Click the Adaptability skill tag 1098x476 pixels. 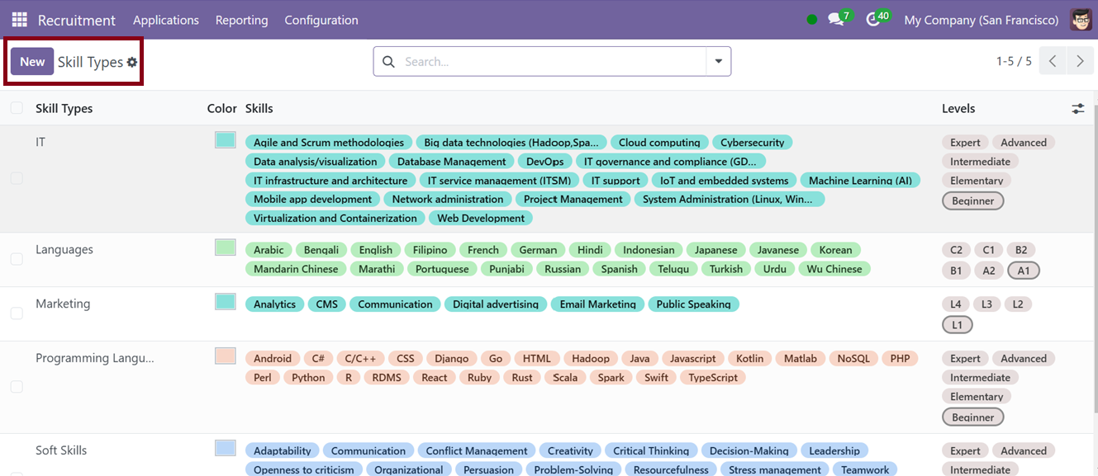point(283,451)
